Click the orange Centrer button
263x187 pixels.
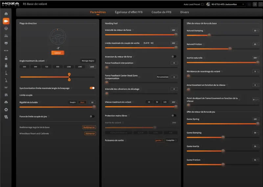58,53
